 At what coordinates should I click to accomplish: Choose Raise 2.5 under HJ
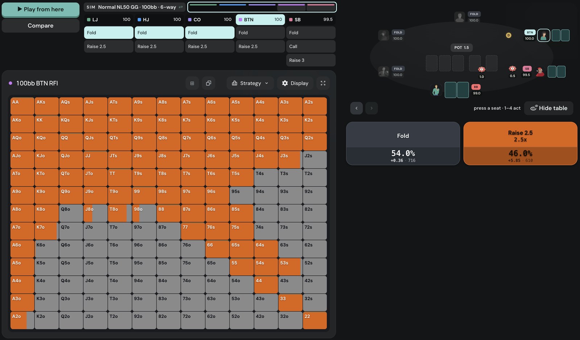click(159, 46)
